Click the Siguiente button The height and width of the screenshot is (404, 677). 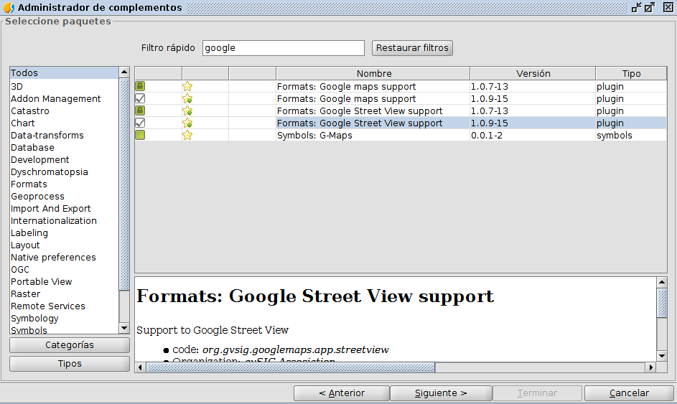point(441,393)
